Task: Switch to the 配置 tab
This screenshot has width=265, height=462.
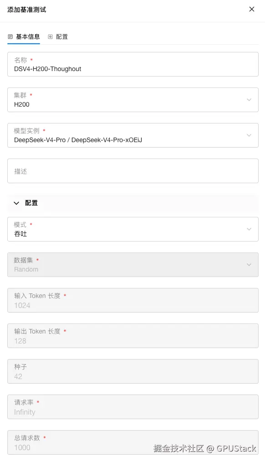Action: [58, 37]
